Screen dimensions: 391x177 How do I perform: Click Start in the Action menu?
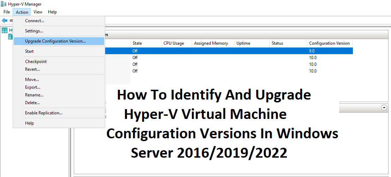pos(59,51)
